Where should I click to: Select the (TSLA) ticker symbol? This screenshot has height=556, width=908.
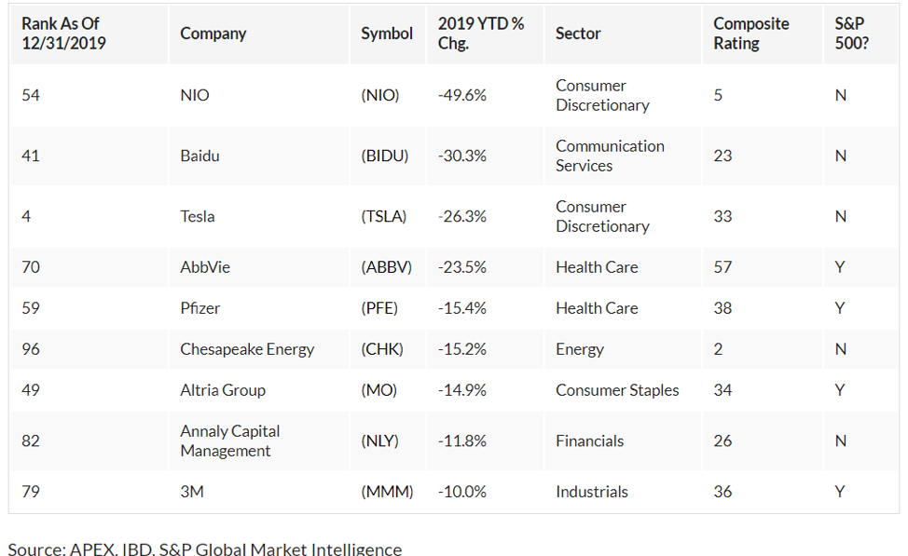click(x=384, y=216)
